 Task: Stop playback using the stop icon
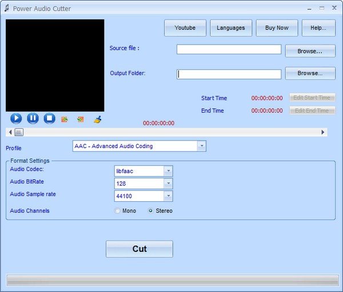pyautogui.click(x=49, y=118)
